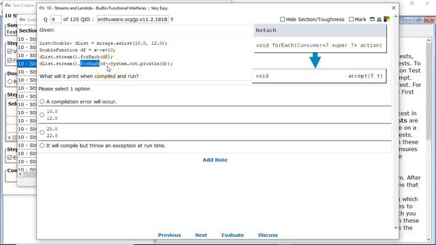Select the 10.0 12.0 answer option
The width and height of the screenshot is (436, 245).
click(42, 115)
